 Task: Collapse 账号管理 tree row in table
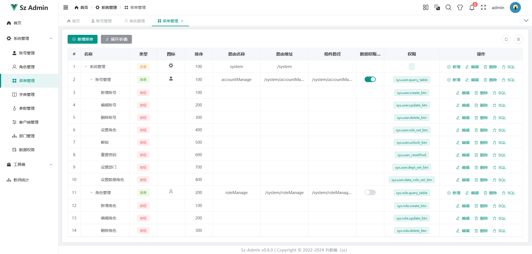91,80
